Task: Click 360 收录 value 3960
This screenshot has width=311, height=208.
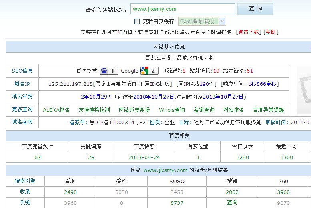Action: point(283,192)
